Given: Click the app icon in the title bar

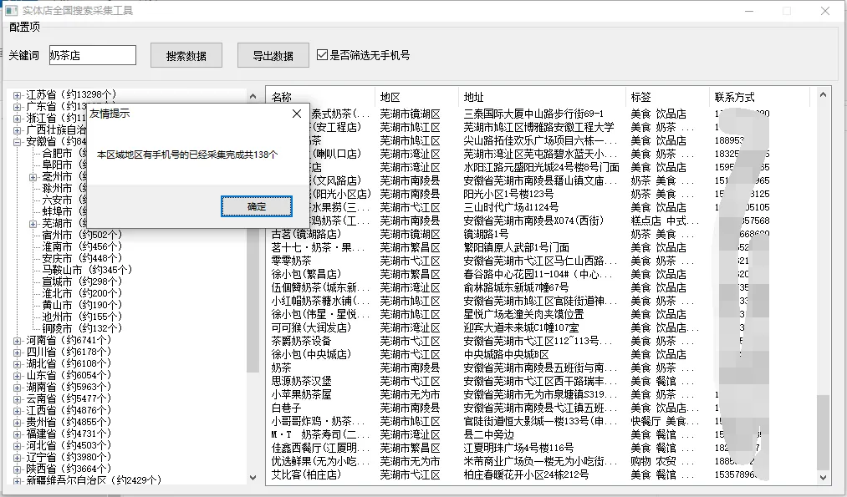Looking at the screenshot, I should click(12, 11).
